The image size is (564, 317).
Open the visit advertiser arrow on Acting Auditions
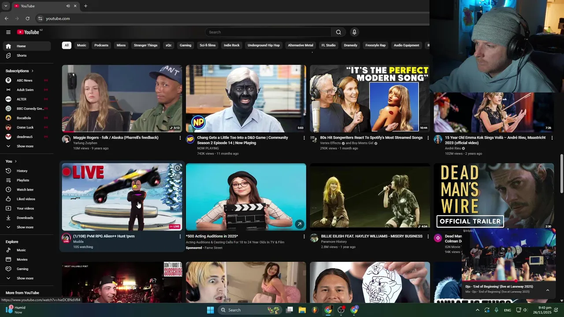point(299,224)
